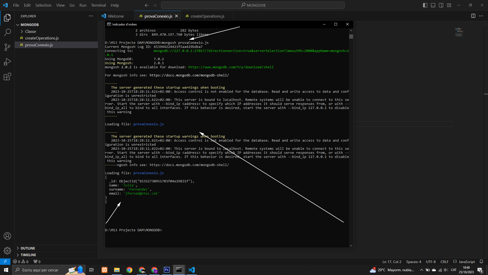Screen dimensions: 488x275
Task: Toggle the bottom panel visibility
Action: point(433,5)
